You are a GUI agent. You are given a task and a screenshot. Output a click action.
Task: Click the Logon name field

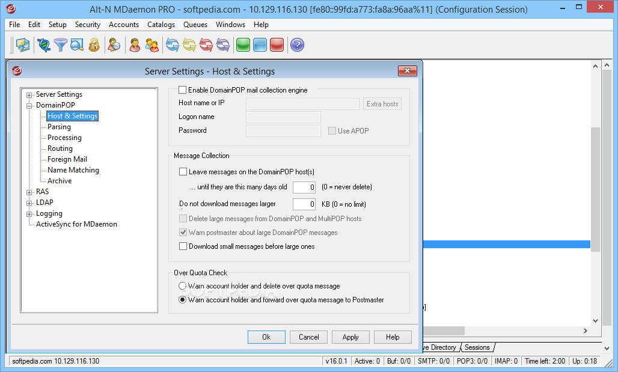(283, 117)
